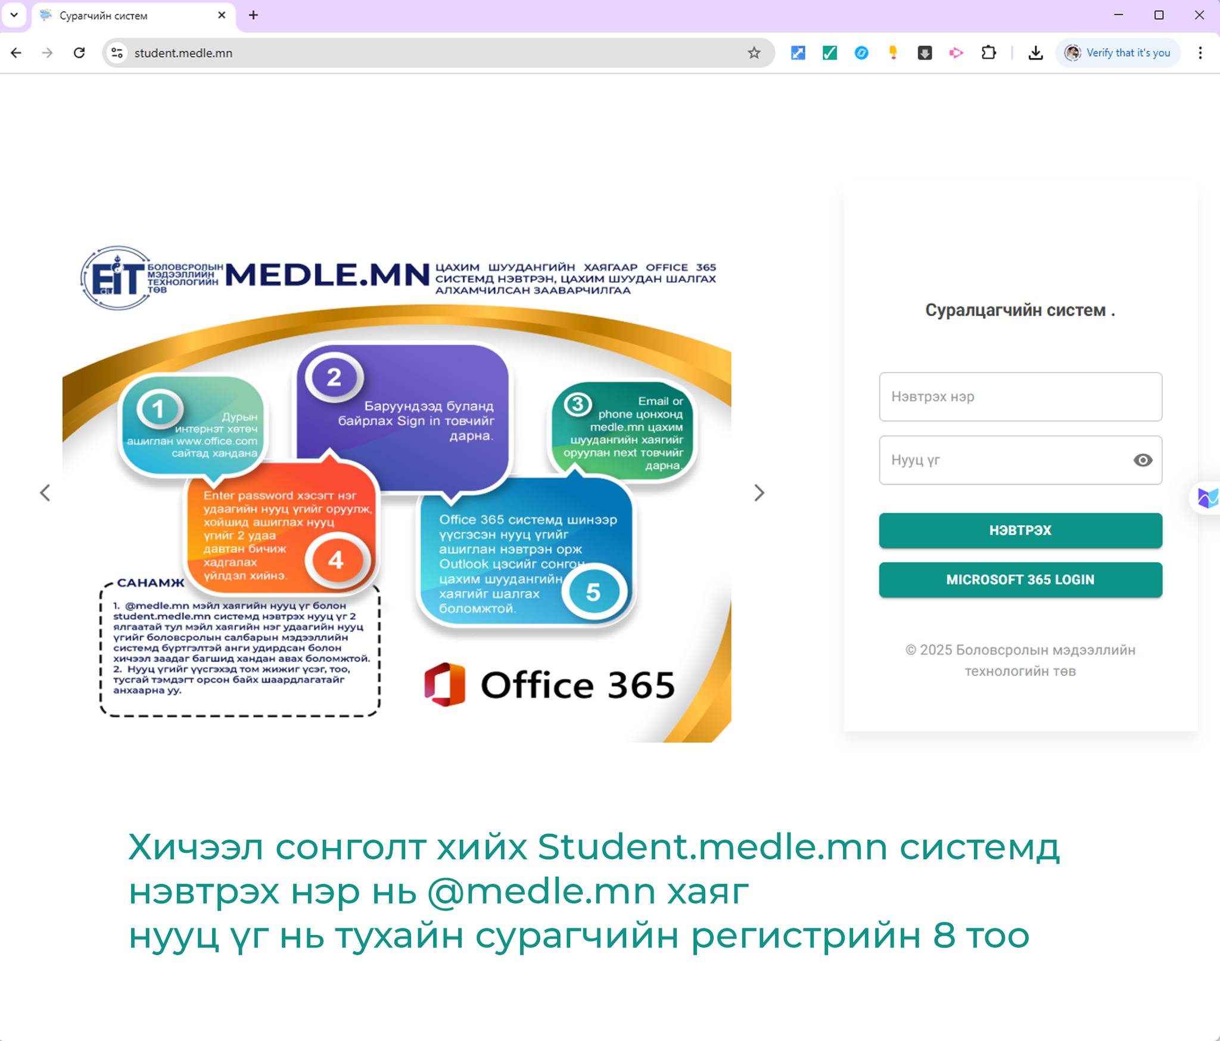
Task: Open a new browser tab
Action: (x=253, y=15)
